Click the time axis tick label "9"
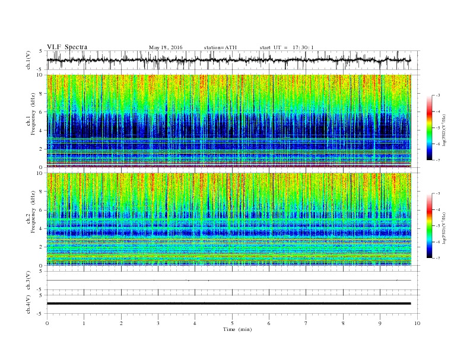 coord(380,323)
